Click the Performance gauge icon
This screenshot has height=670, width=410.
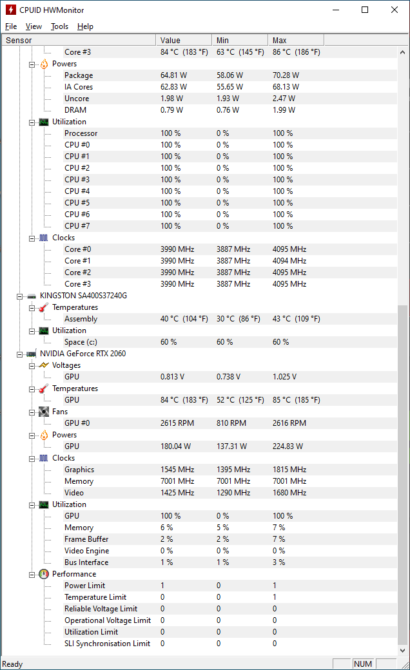coord(44,574)
